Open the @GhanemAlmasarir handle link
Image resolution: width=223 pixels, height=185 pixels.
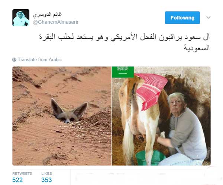coord(56,22)
